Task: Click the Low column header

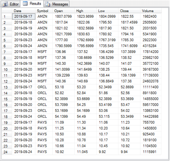Action: click(x=107, y=11)
